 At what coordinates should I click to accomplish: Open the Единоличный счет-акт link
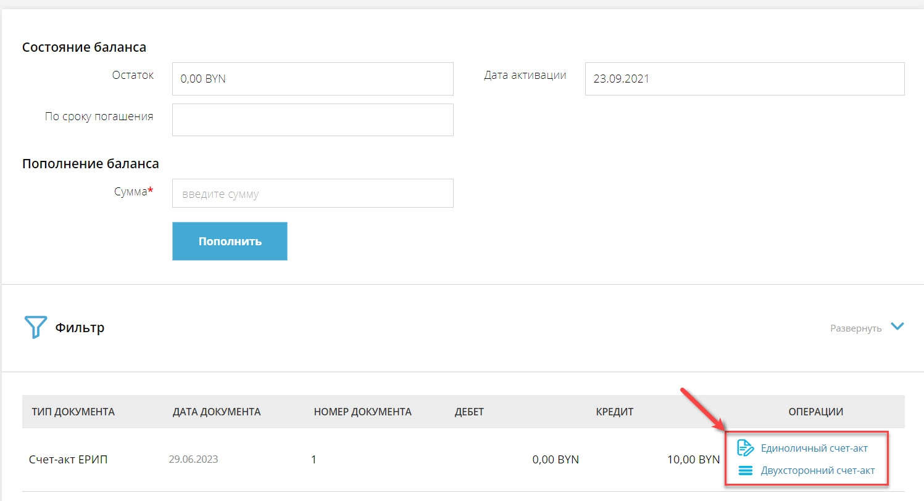[814, 448]
